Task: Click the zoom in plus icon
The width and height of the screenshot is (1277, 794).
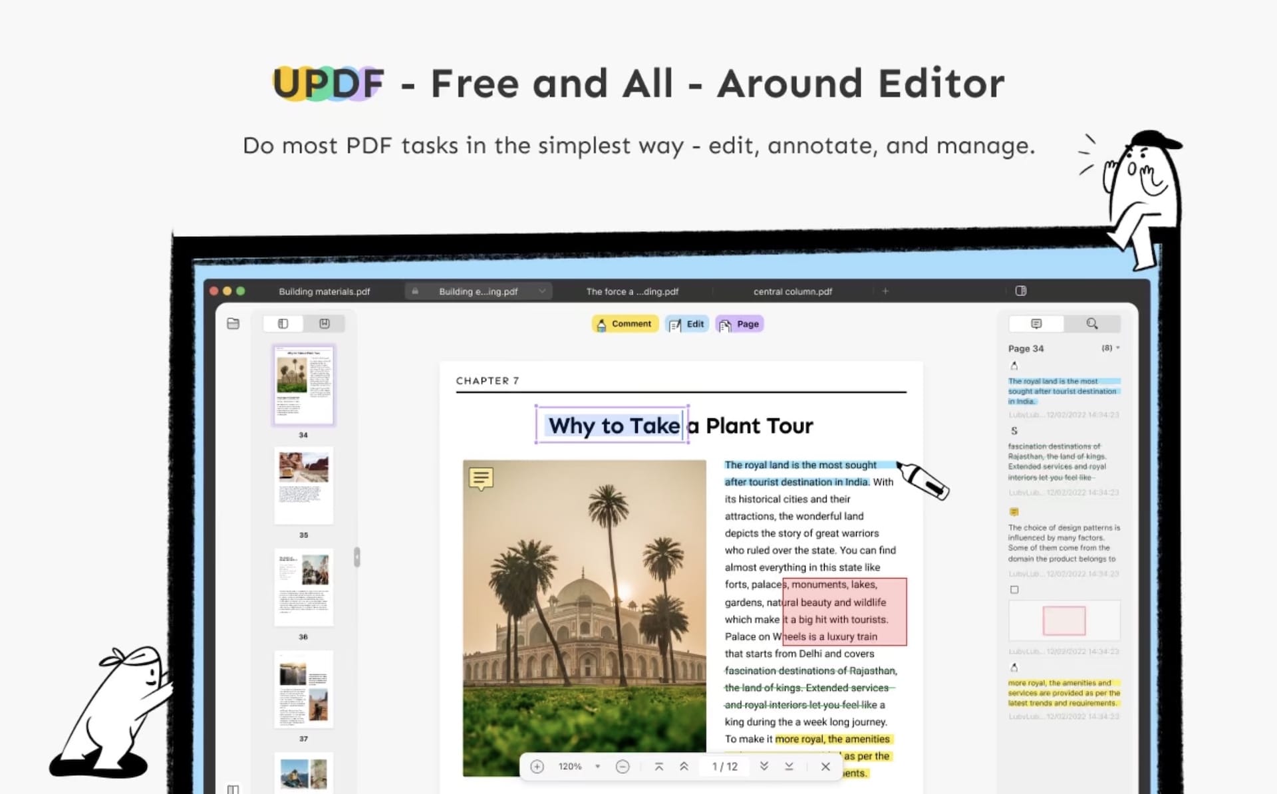Action: (537, 767)
